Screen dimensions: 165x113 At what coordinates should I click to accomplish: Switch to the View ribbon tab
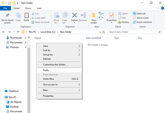tap(39, 8)
